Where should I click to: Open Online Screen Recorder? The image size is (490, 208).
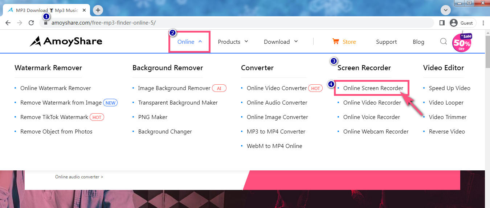373,88
